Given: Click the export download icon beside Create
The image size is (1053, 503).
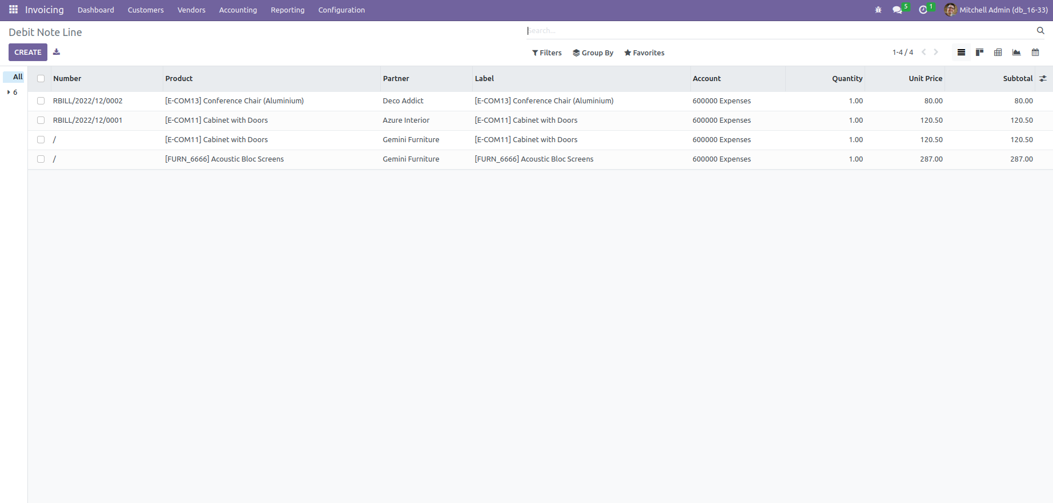Looking at the screenshot, I should [x=57, y=52].
